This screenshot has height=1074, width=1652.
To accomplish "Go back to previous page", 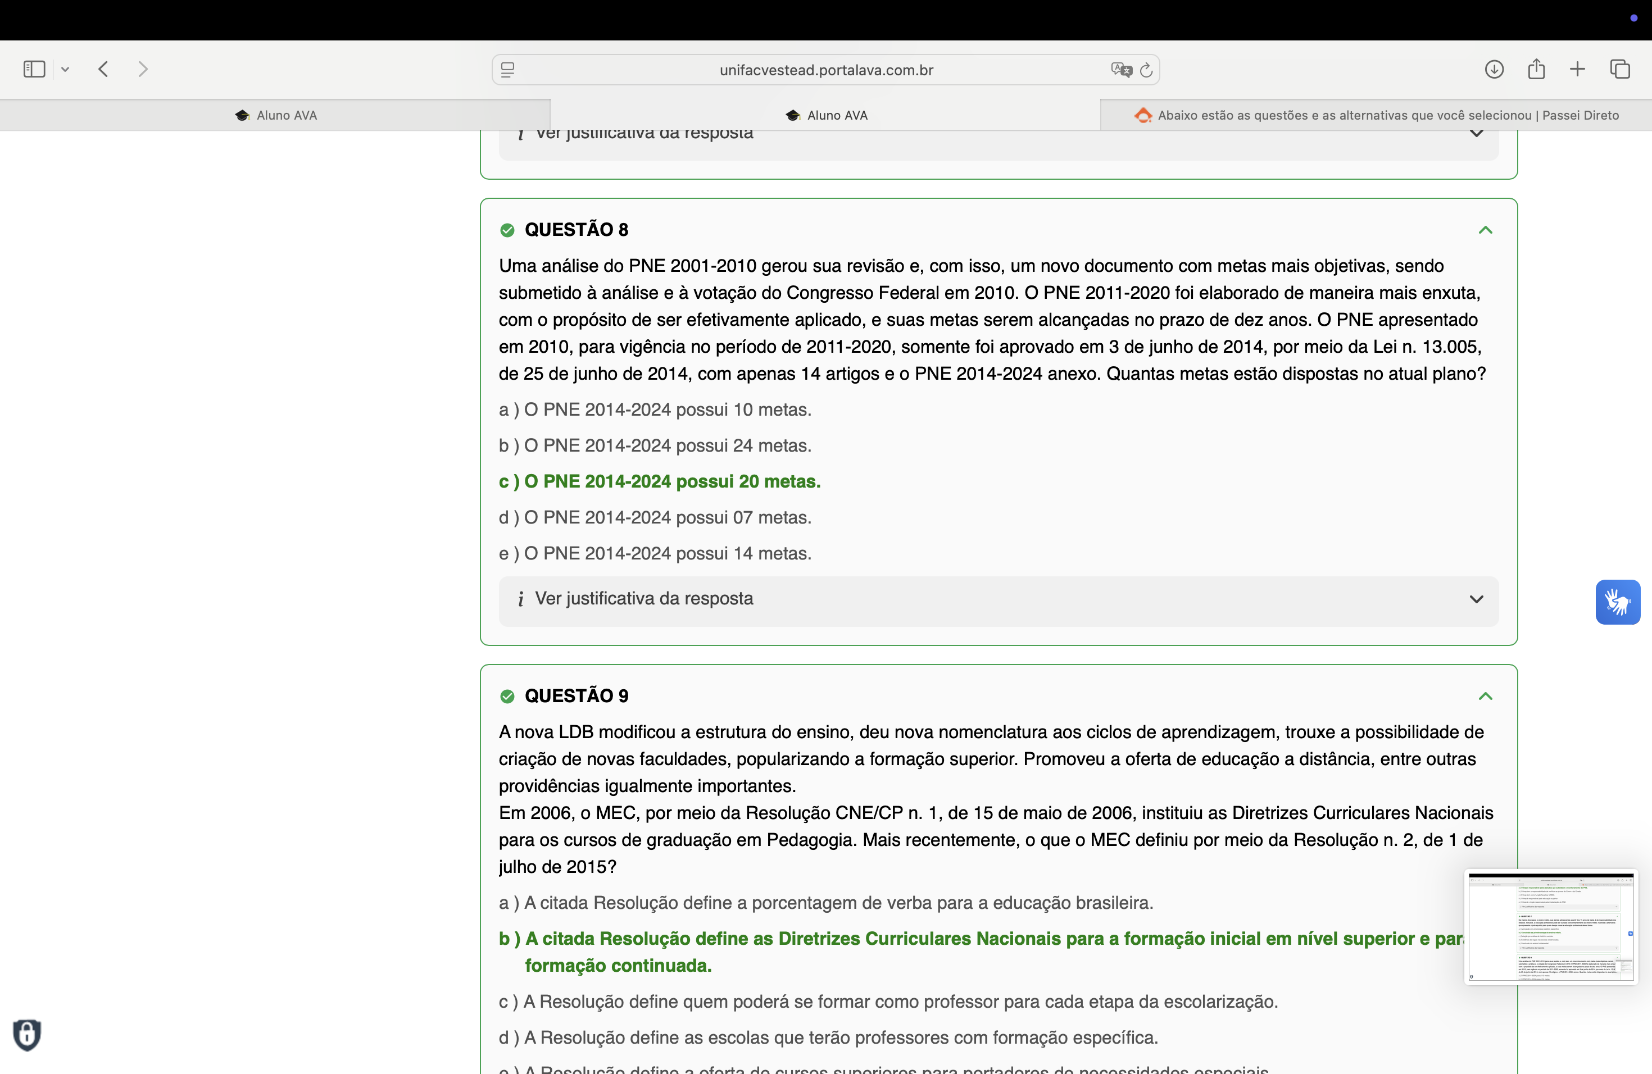I will pos(103,70).
